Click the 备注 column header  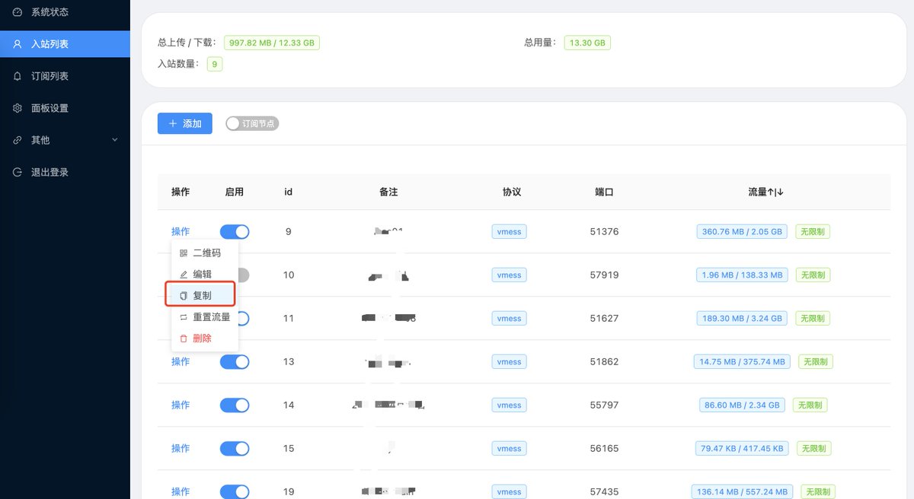pyautogui.click(x=388, y=192)
